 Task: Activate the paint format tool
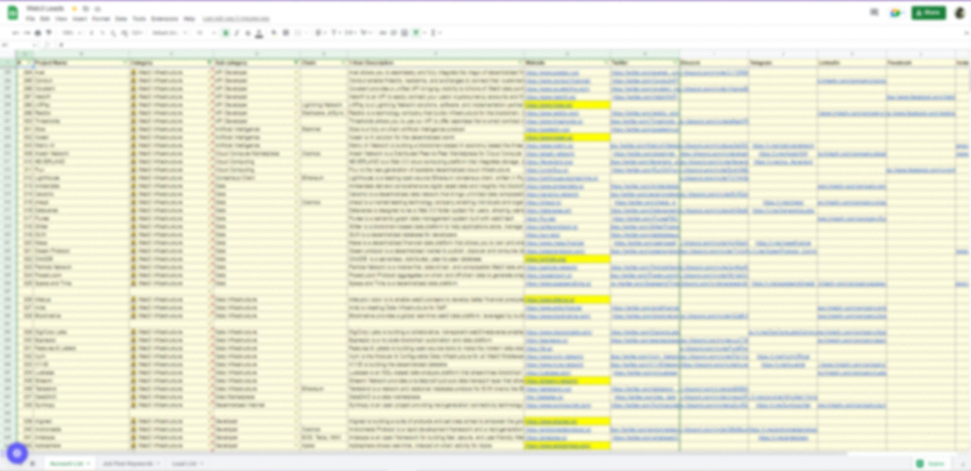pos(49,33)
